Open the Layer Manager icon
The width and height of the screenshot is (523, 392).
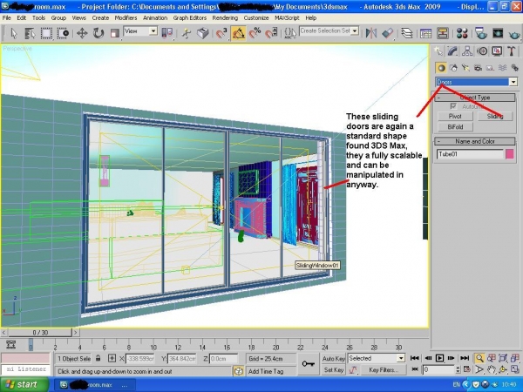tap(406, 33)
